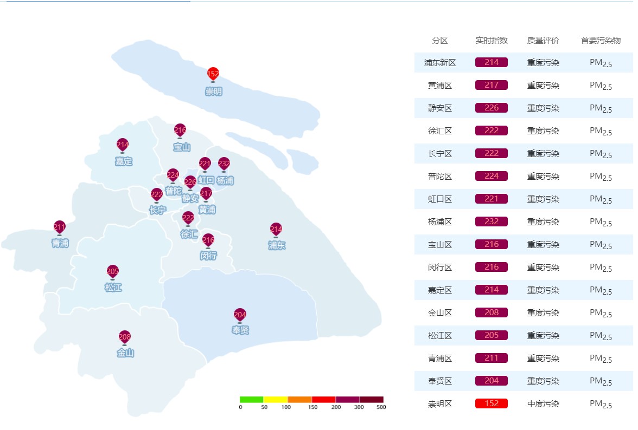Select the yellow legend color segment
The width and height of the screenshot is (638, 430).
click(x=275, y=400)
